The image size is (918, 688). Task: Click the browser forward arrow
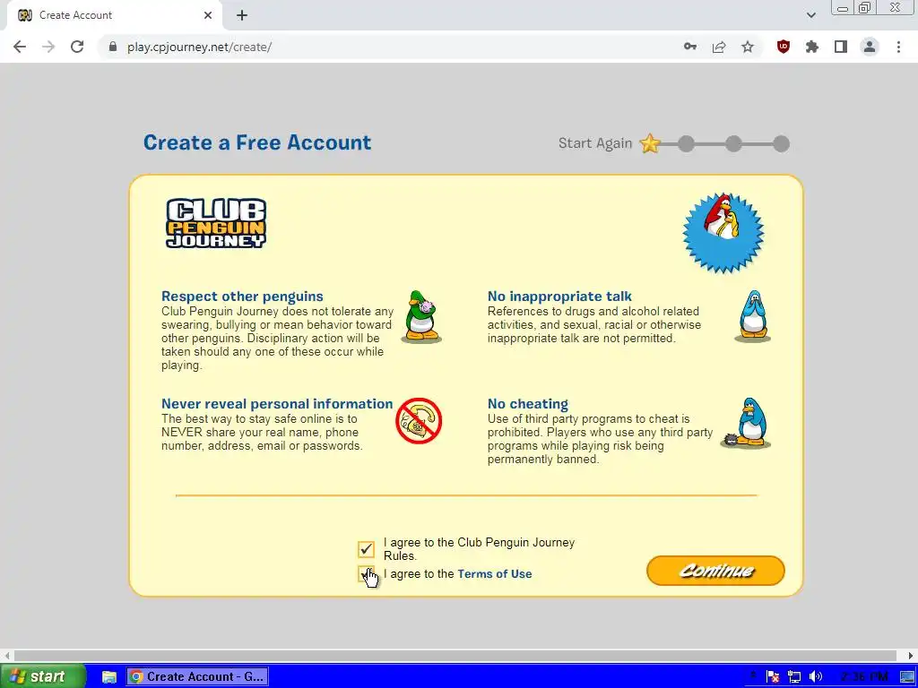click(48, 47)
